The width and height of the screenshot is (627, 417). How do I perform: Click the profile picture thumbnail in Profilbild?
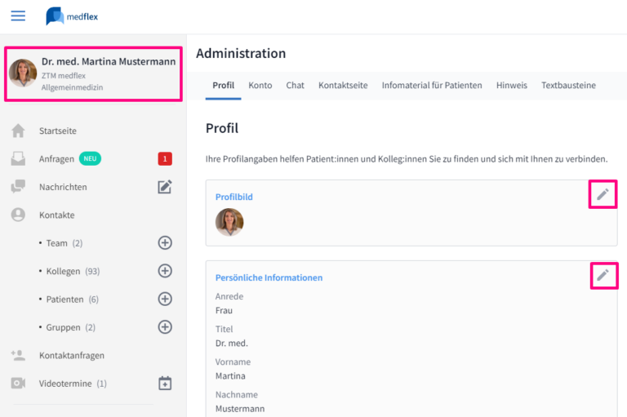229,222
